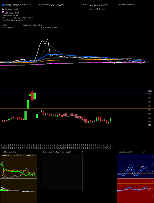Click the '(MGR) 4.8, 21.6, 19.6' ADX values
The image size is (154, 203).
[32, 25]
